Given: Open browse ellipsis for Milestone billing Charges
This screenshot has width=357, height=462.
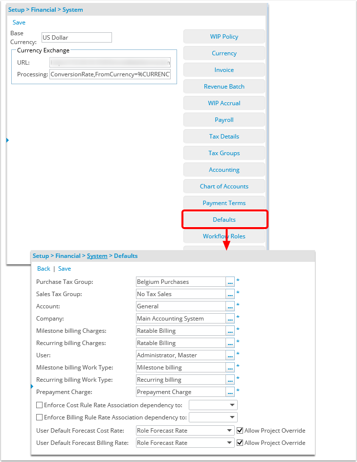Looking at the screenshot, I should (x=230, y=331).
